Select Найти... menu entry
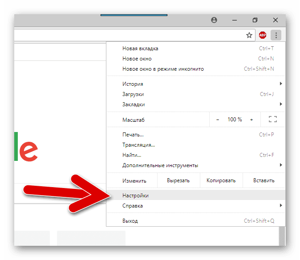Image resolution: width=300 pixels, height=260 pixels. click(196, 155)
